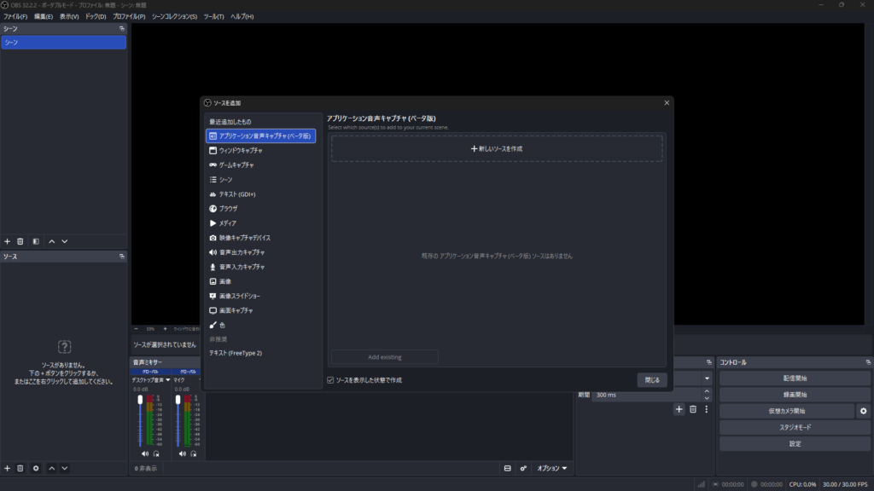Toggle マイク monitoring headphone icon
This screenshot has width=874, height=491.
(x=194, y=454)
